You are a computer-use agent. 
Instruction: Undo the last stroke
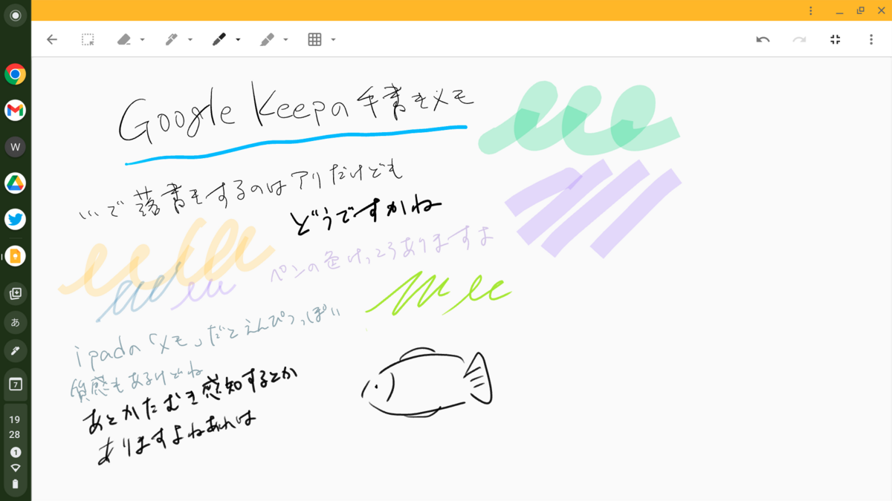pyautogui.click(x=763, y=39)
